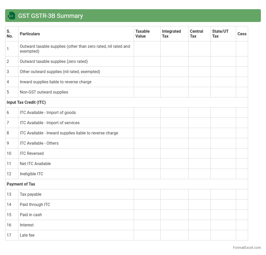The height and width of the screenshot is (255, 266).
Task: Click Integrated Tax cell for Tax payable row
Action: [174, 194]
